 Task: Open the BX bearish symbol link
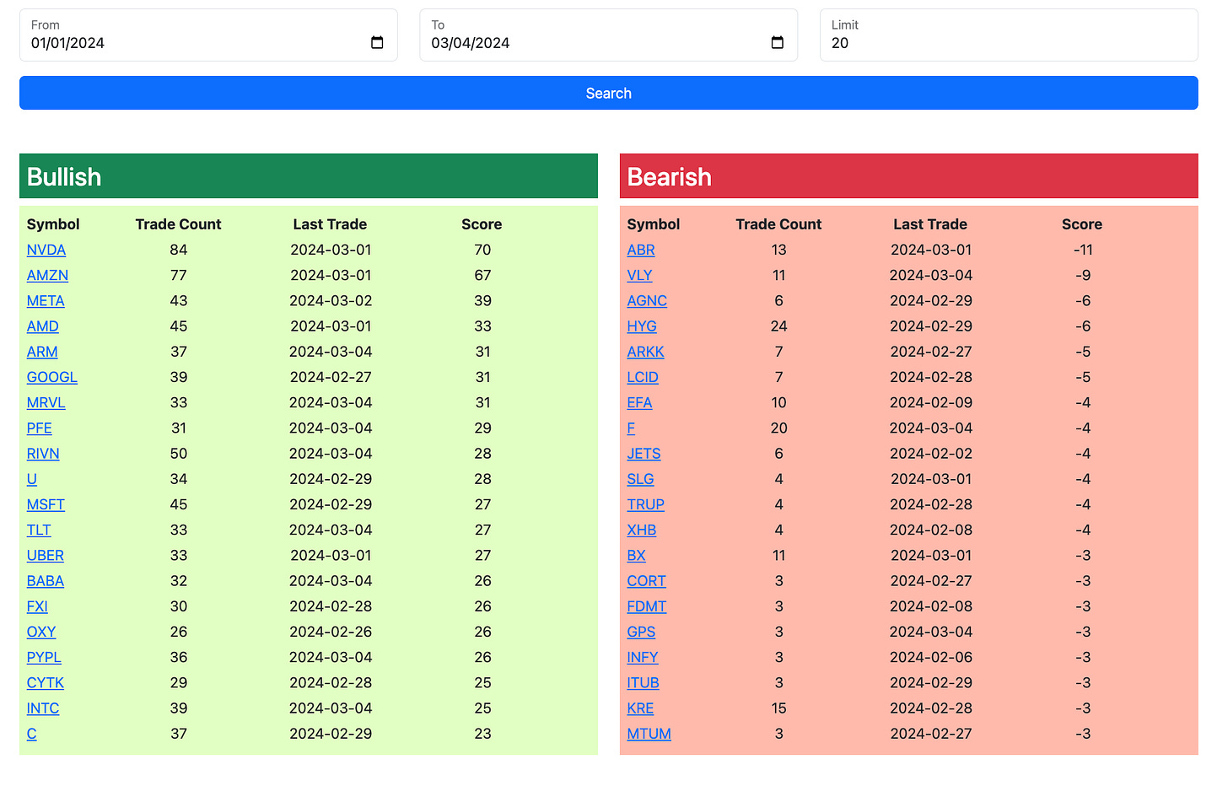(637, 555)
